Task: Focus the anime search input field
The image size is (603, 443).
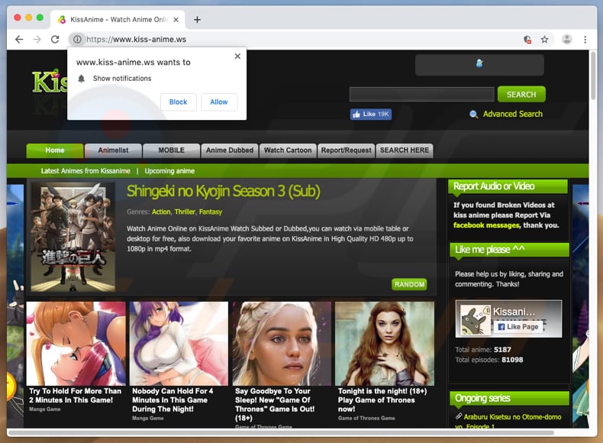Action: [x=421, y=94]
